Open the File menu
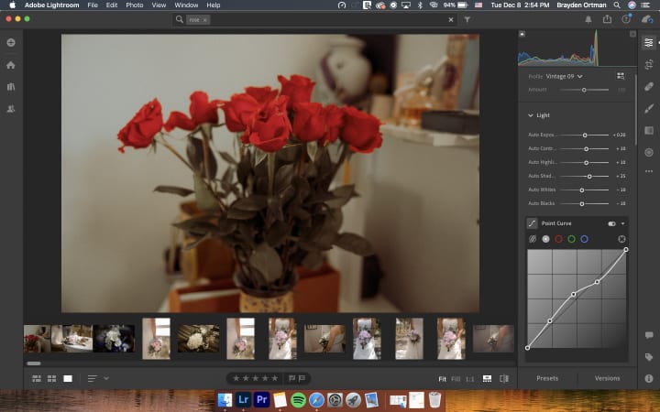 (x=93, y=5)
